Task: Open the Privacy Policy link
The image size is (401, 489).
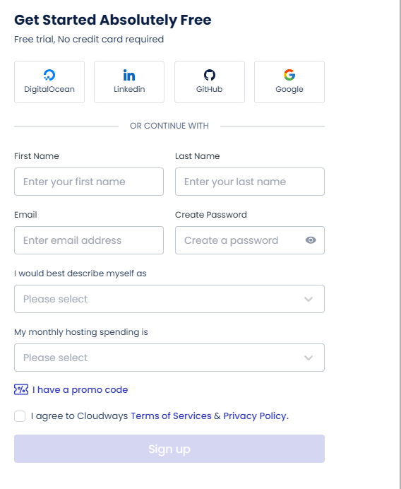Action: (x=256, y=416)
